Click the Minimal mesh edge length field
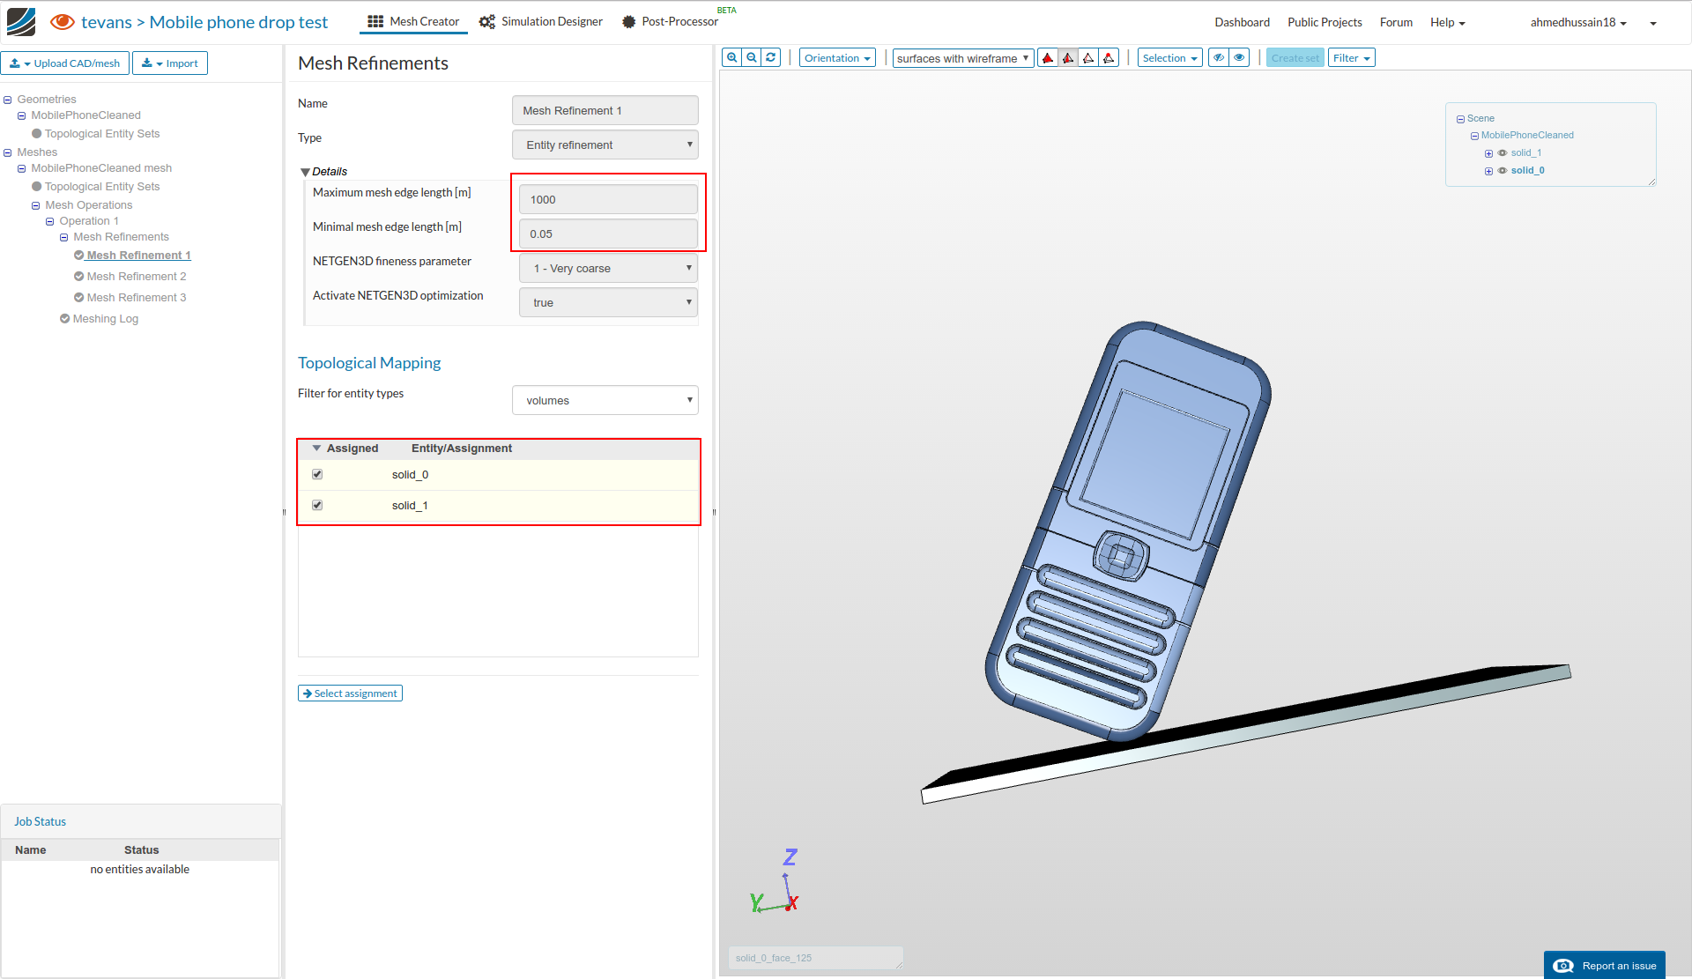Screen dimensions: 1692x979 608,234
